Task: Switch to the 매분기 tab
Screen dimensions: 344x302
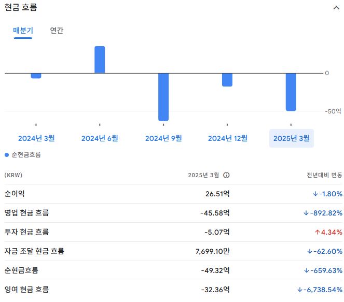Action: (23, 30)
